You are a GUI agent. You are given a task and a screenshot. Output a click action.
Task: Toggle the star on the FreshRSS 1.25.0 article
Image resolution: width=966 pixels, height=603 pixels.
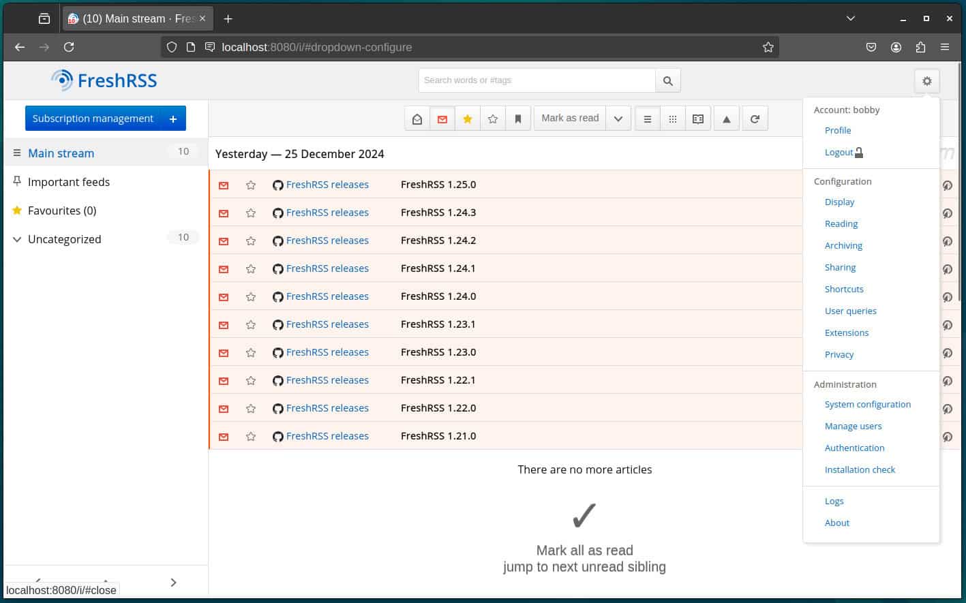250,184
